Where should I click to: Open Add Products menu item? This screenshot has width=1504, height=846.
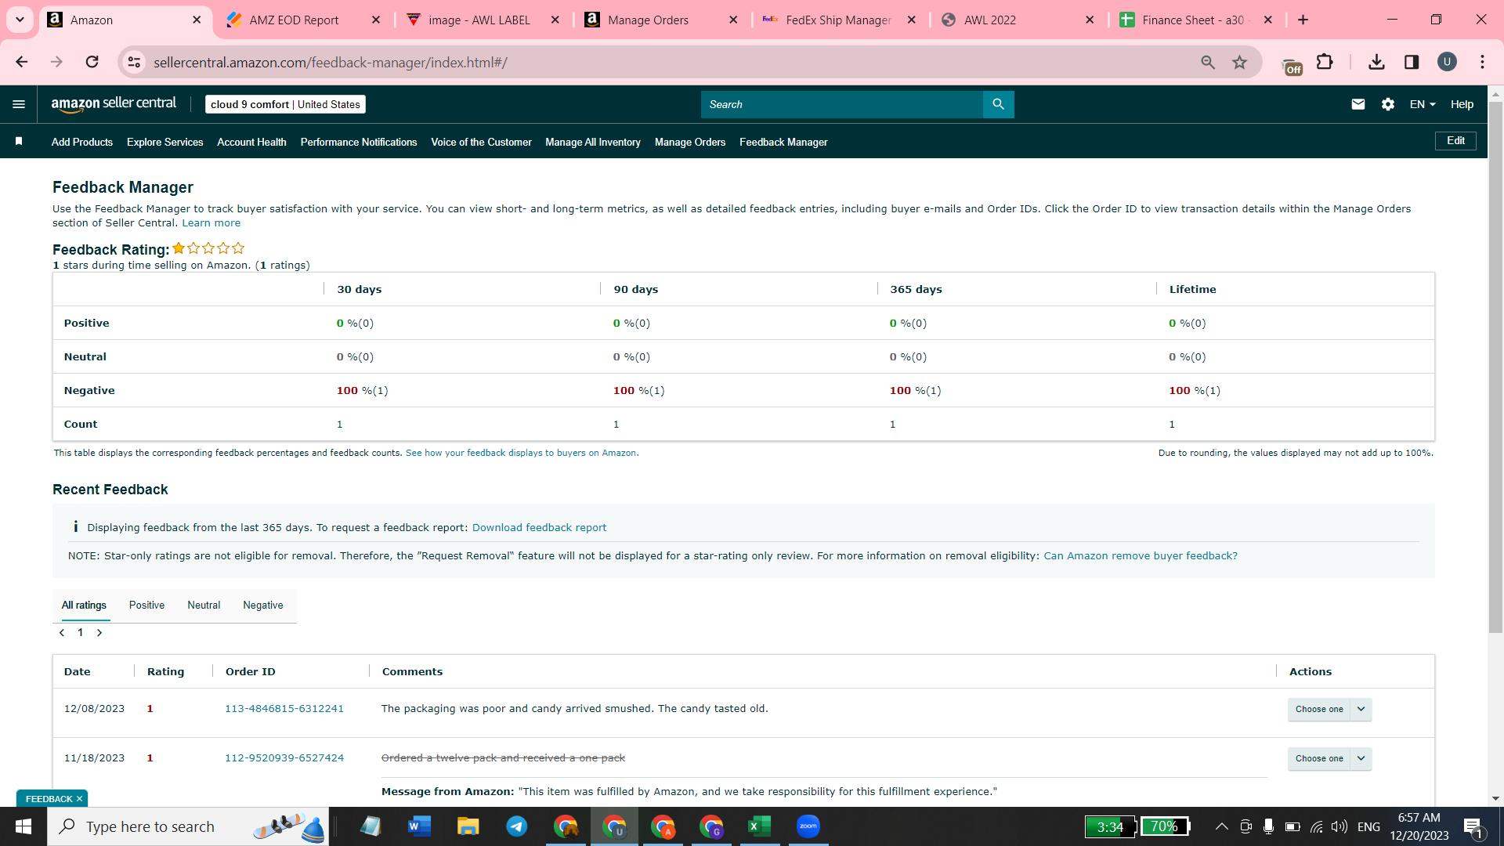tap(82, 142)
